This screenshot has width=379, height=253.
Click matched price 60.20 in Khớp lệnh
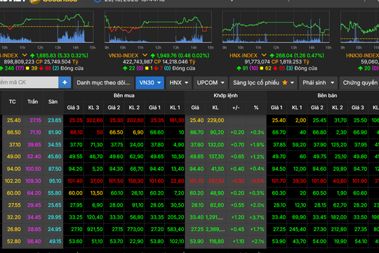point(197,193)
